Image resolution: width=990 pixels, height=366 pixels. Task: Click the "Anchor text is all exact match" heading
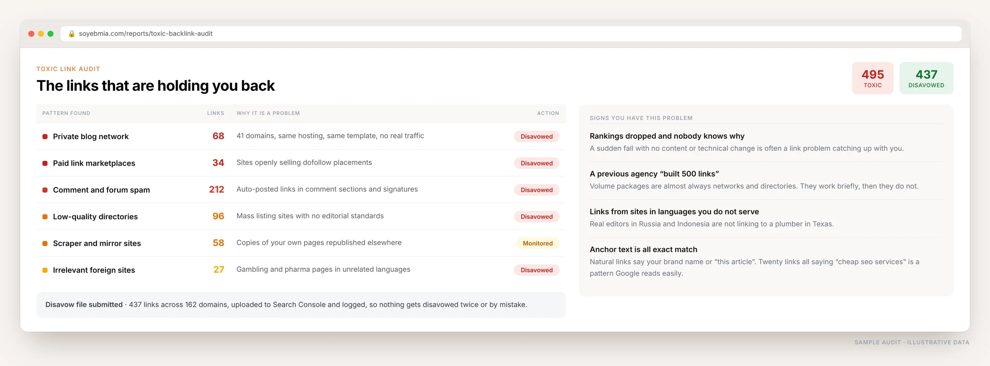(643, 250)
